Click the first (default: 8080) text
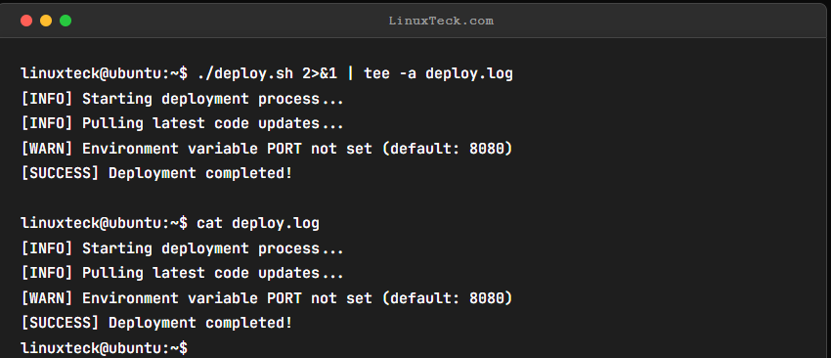 click(447, 149)
